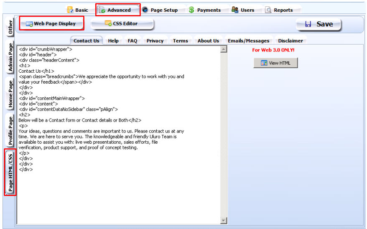Click the 'Below will be a Contact form' line
The image size is (367, 229).
coord(80,120)
